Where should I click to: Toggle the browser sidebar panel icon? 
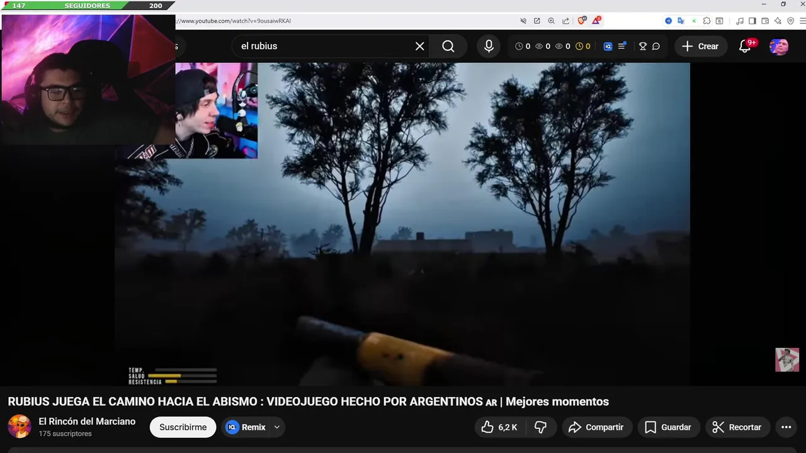click(752, 21)
